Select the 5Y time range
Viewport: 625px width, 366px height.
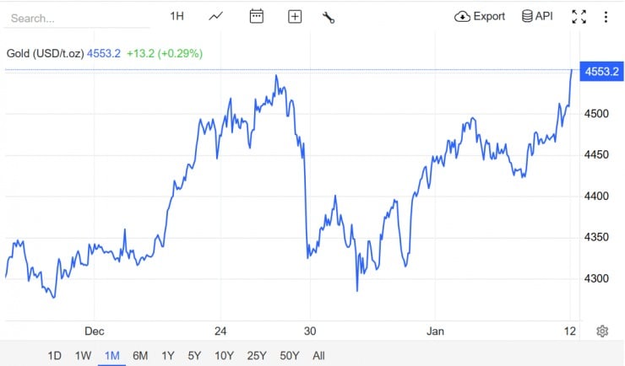pos(195,356)
